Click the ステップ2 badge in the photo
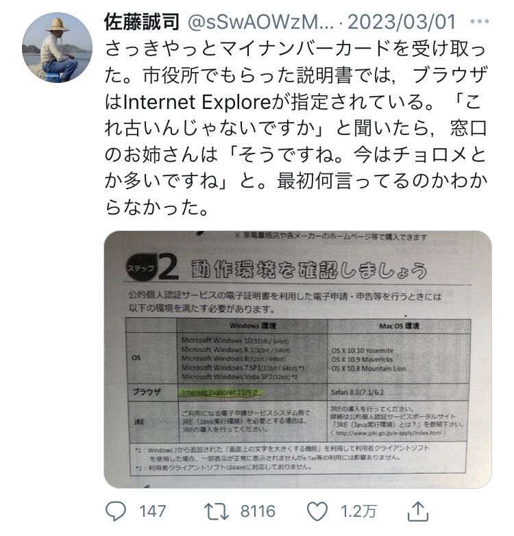This screenshot has width=514, height=536. 153,267
